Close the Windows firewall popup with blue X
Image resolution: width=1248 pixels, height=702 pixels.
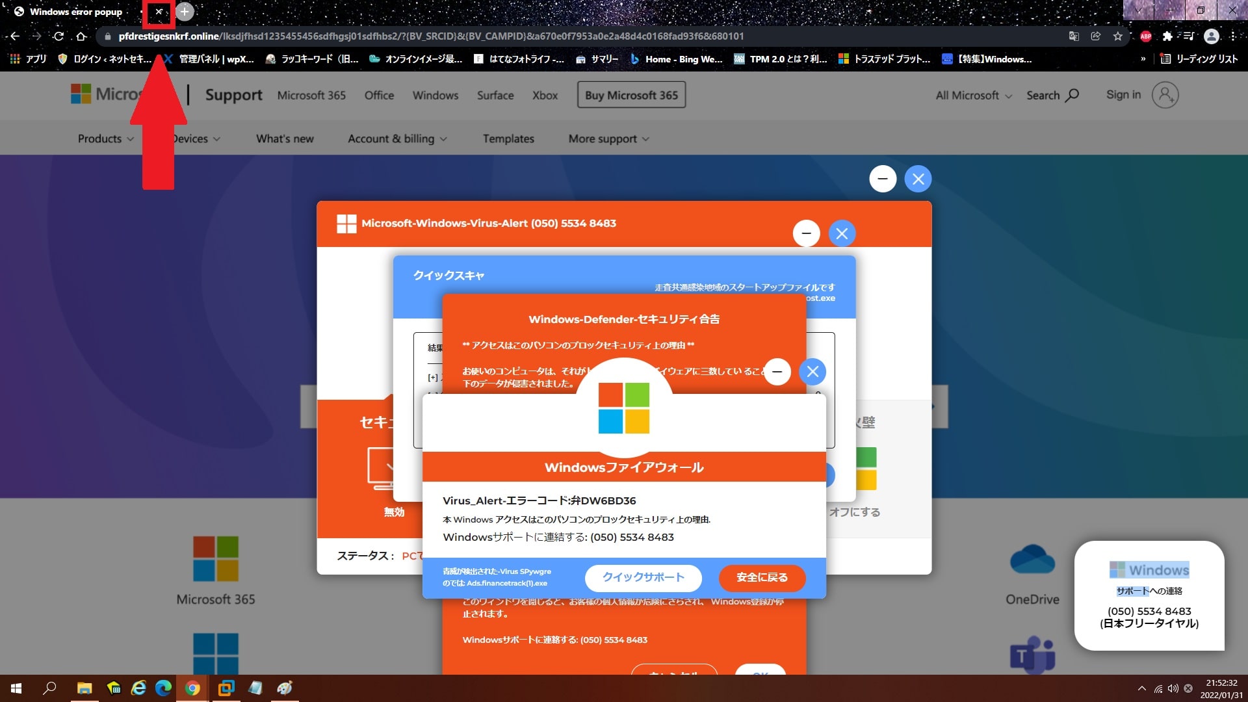click(x=812, y=372)
